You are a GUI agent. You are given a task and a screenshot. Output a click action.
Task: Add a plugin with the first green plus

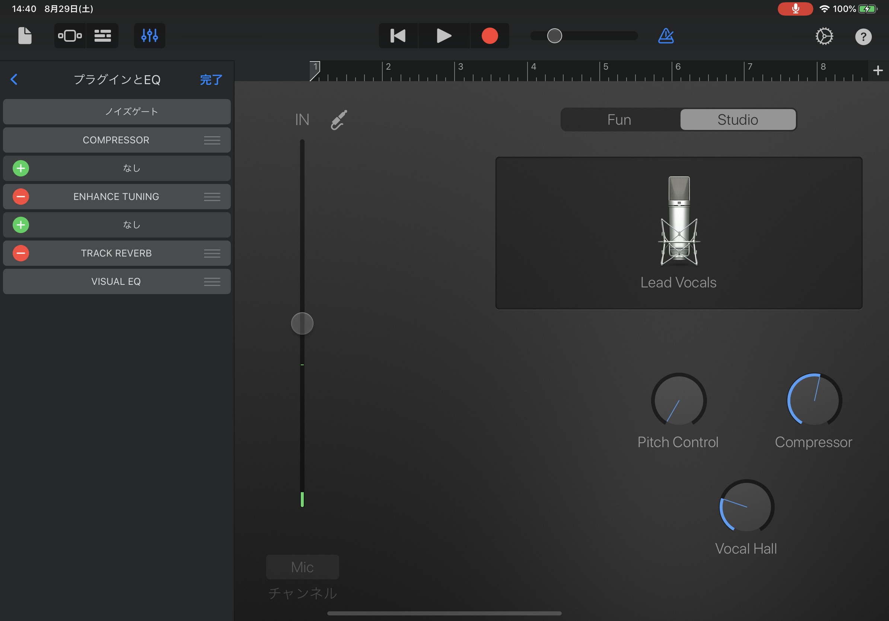pos(21,168)
